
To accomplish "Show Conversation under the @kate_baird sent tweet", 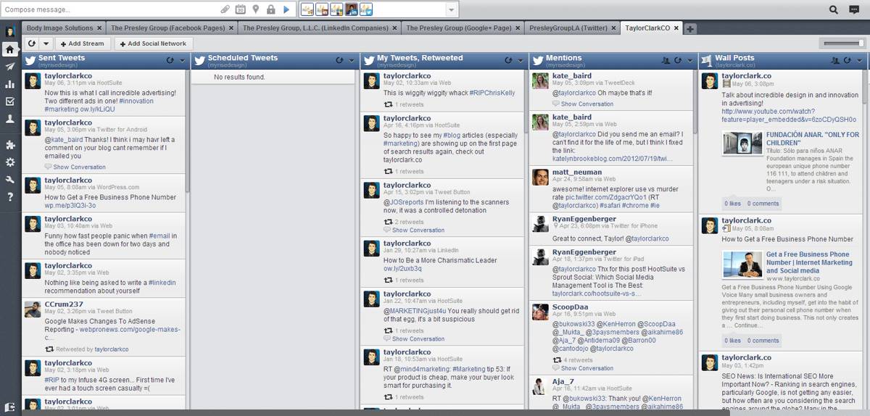I will pyautogui.click(x=79, y=167).
